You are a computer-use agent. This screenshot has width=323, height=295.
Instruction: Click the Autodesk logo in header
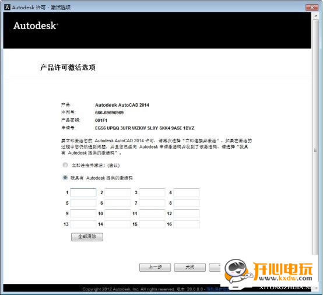coord(36,26)
